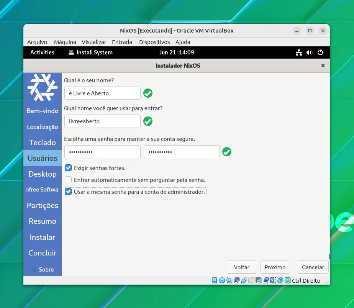Enable 'Entrar automaticamente sem perguntar pela senha'
Viewport: 354px width, 308px height.
pos(68,180)
